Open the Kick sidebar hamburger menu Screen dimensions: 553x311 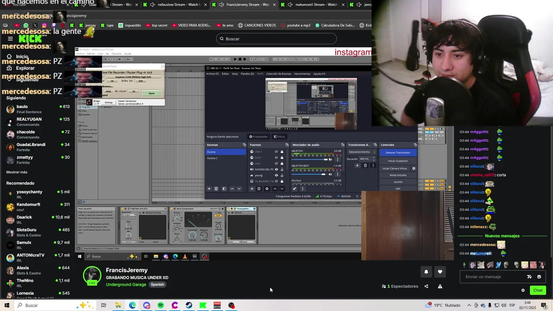(10, 39)
